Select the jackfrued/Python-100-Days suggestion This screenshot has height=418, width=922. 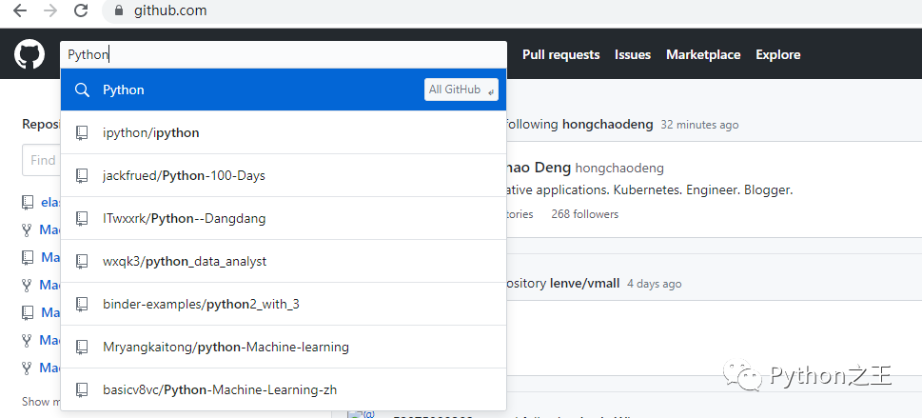point(284,175)
